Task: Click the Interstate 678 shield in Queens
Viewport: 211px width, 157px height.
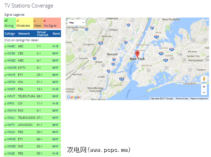Action: tap(166, 60)
